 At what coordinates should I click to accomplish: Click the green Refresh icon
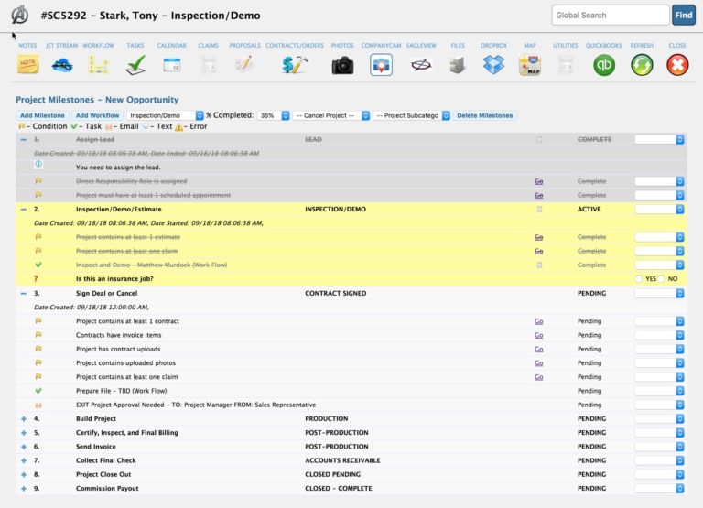[642, 65]
